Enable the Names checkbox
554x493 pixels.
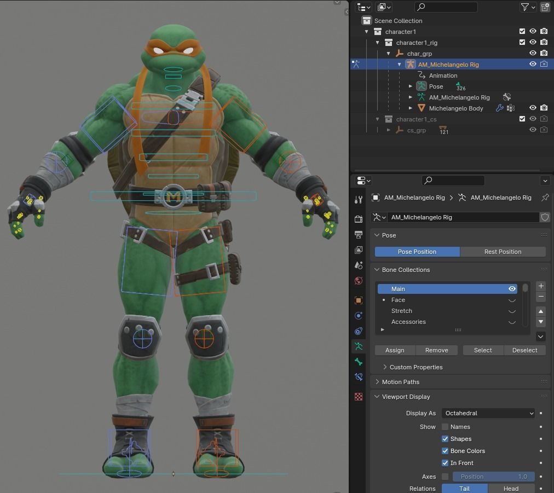445,427
